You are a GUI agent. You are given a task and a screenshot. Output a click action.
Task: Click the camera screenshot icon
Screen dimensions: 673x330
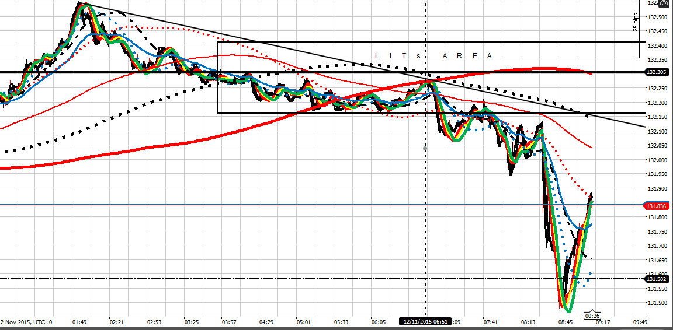point(665,2)
